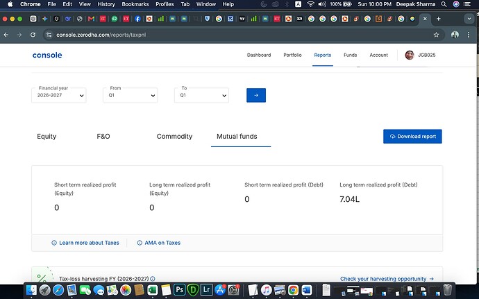479x299 pixels.
Task: Open the History menu
Action: coord(106,4)
